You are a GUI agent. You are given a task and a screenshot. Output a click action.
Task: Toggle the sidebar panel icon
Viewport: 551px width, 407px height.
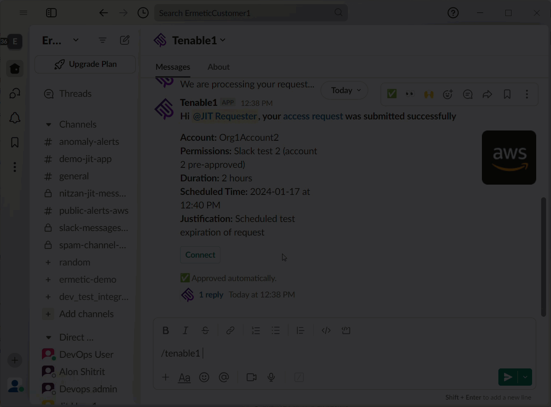click(51, 13)
